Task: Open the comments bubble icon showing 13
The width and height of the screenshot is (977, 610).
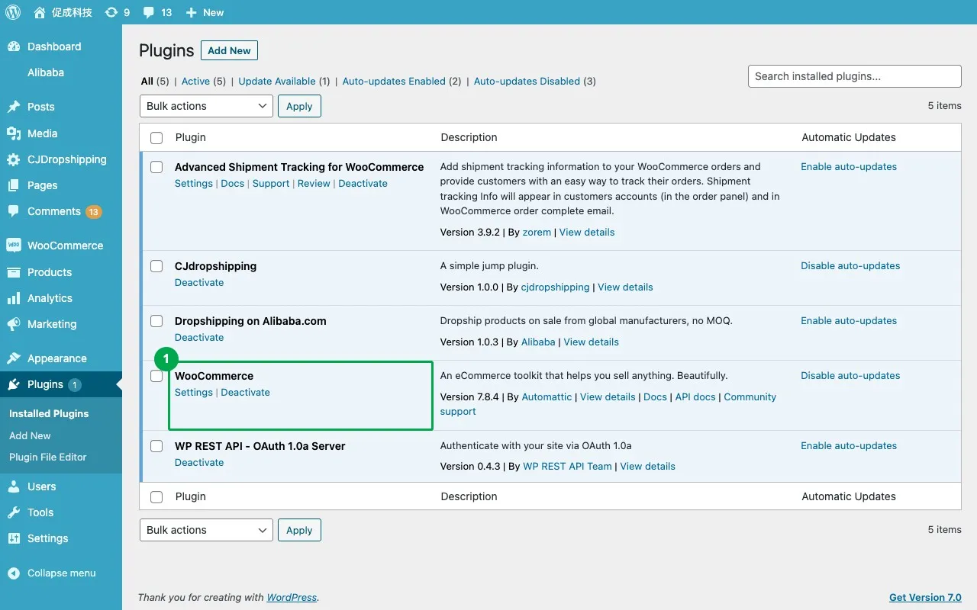Action: 149,12
